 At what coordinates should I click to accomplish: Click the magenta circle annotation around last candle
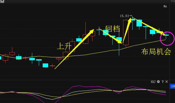tap(167, 39)
